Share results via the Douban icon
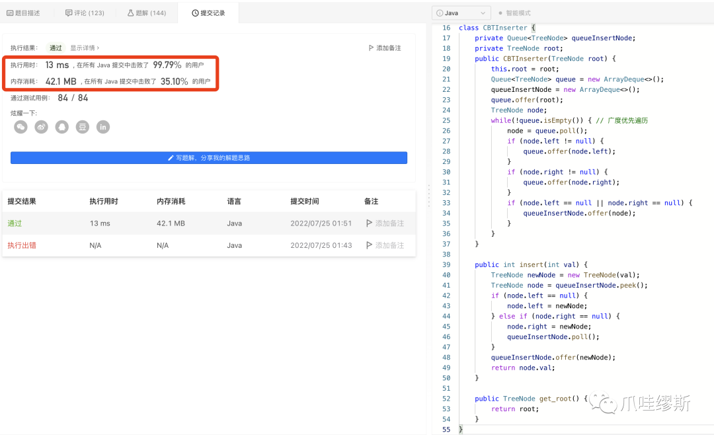The height and width of the screenshot is (435, 714). coord(82,126)
